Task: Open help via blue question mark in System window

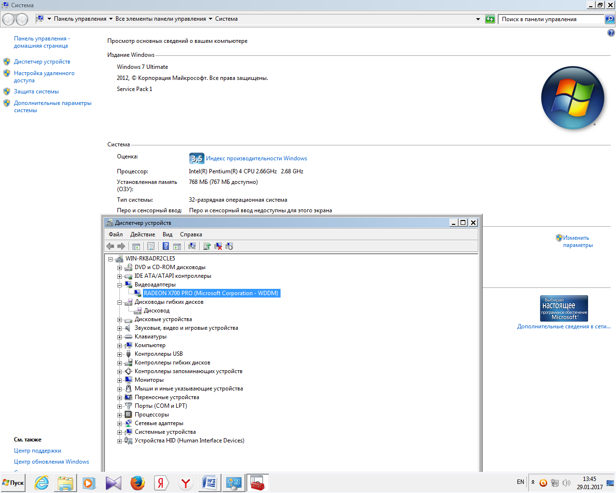Action: 611,33
